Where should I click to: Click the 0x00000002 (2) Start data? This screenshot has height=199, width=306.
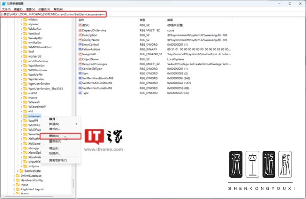[x=177, y=73]
